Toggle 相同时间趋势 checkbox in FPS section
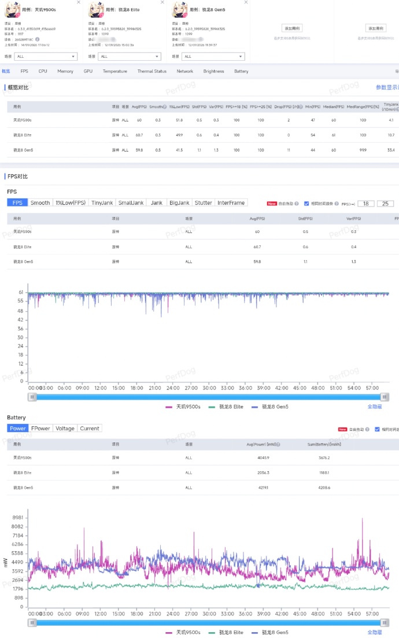Image resolution: width=399 pixels, height=638 pixels. point(306,204)
